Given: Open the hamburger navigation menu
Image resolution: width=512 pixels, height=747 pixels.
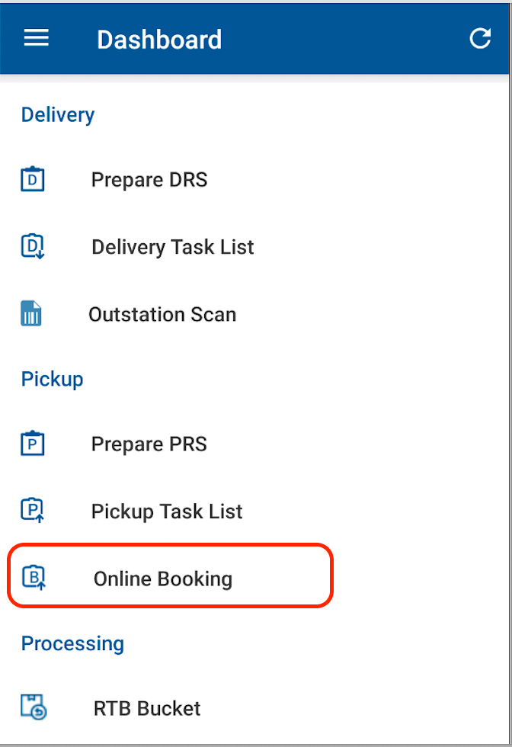Looking at the screenshot, I should coord(36,38).
